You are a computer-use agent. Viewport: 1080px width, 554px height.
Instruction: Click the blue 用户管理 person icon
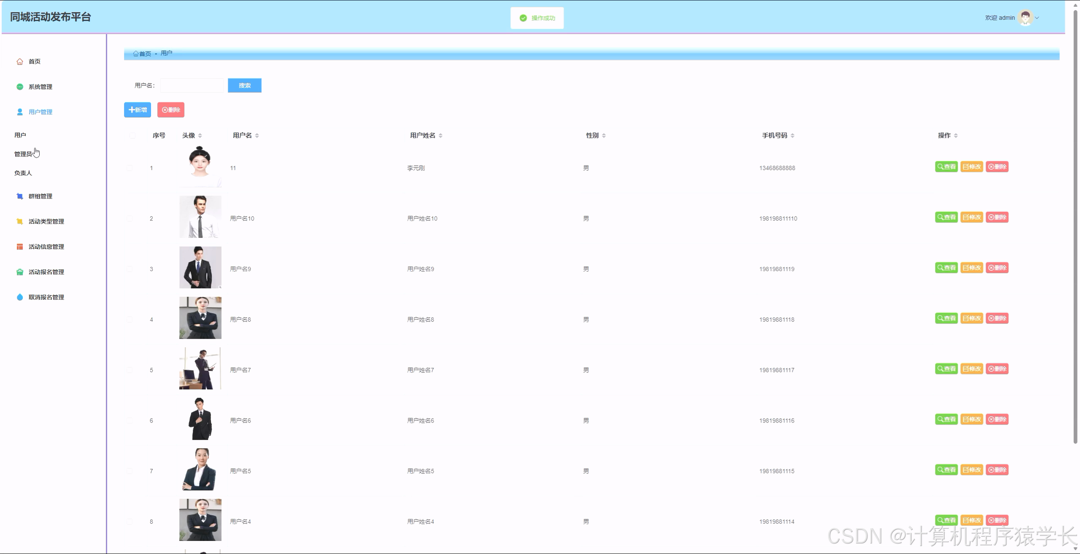click(x=20, y=112)
